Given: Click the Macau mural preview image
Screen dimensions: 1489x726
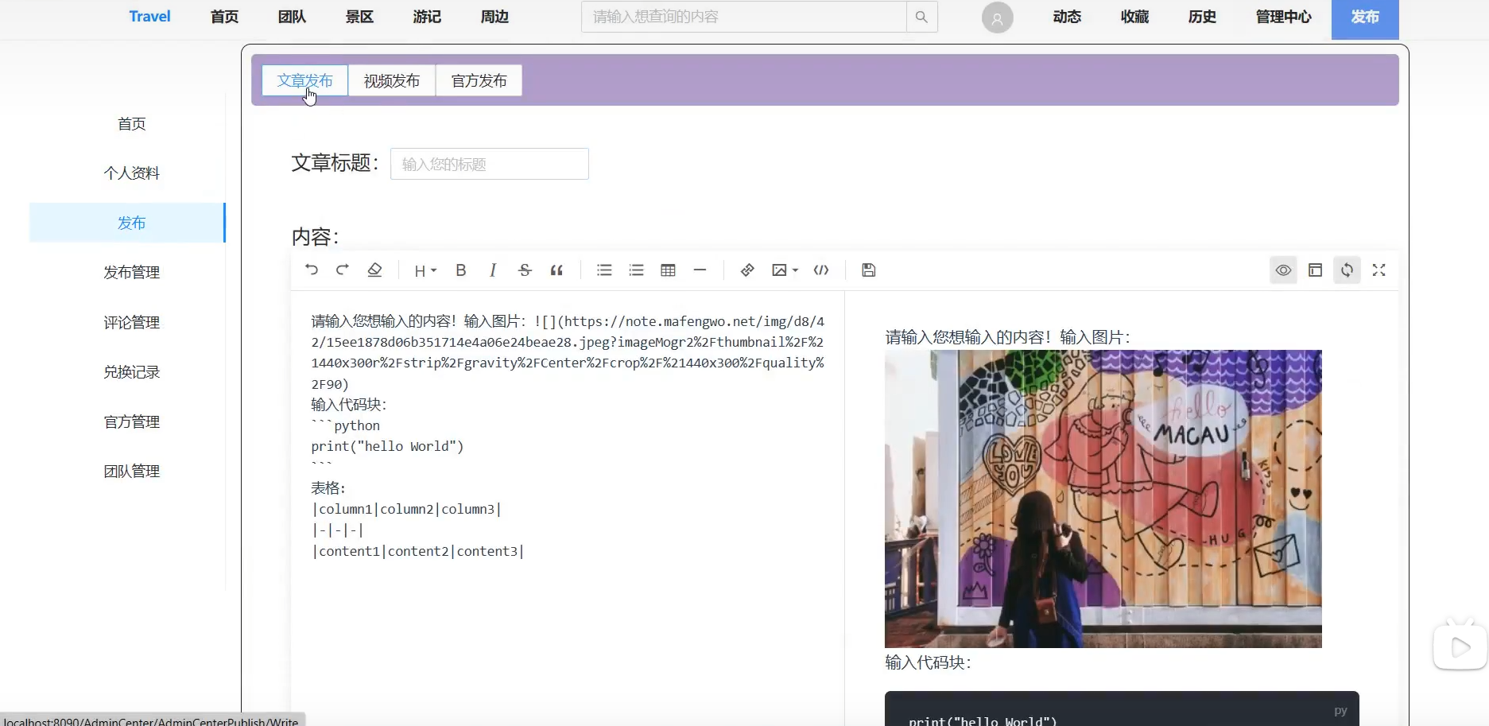Looking at the screenshot, I should (1103, 499).
